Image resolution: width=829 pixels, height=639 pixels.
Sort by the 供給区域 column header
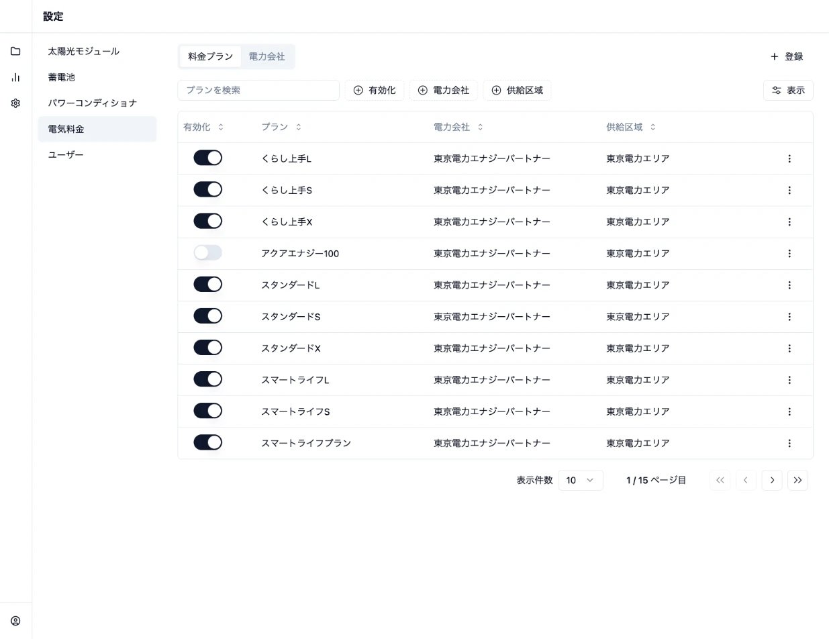(631, 127)
